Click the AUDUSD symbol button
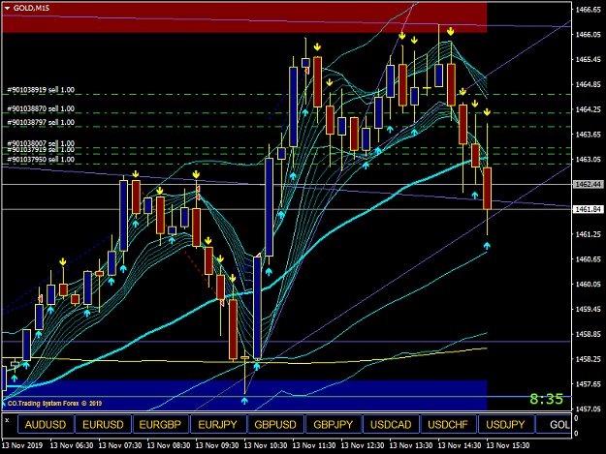Viewport: 606px width, 454px height. pyautogui.click(x=46, y=424)
